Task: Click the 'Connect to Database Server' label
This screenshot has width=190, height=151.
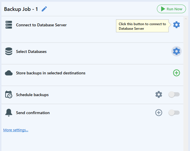Action: [41, 25]
